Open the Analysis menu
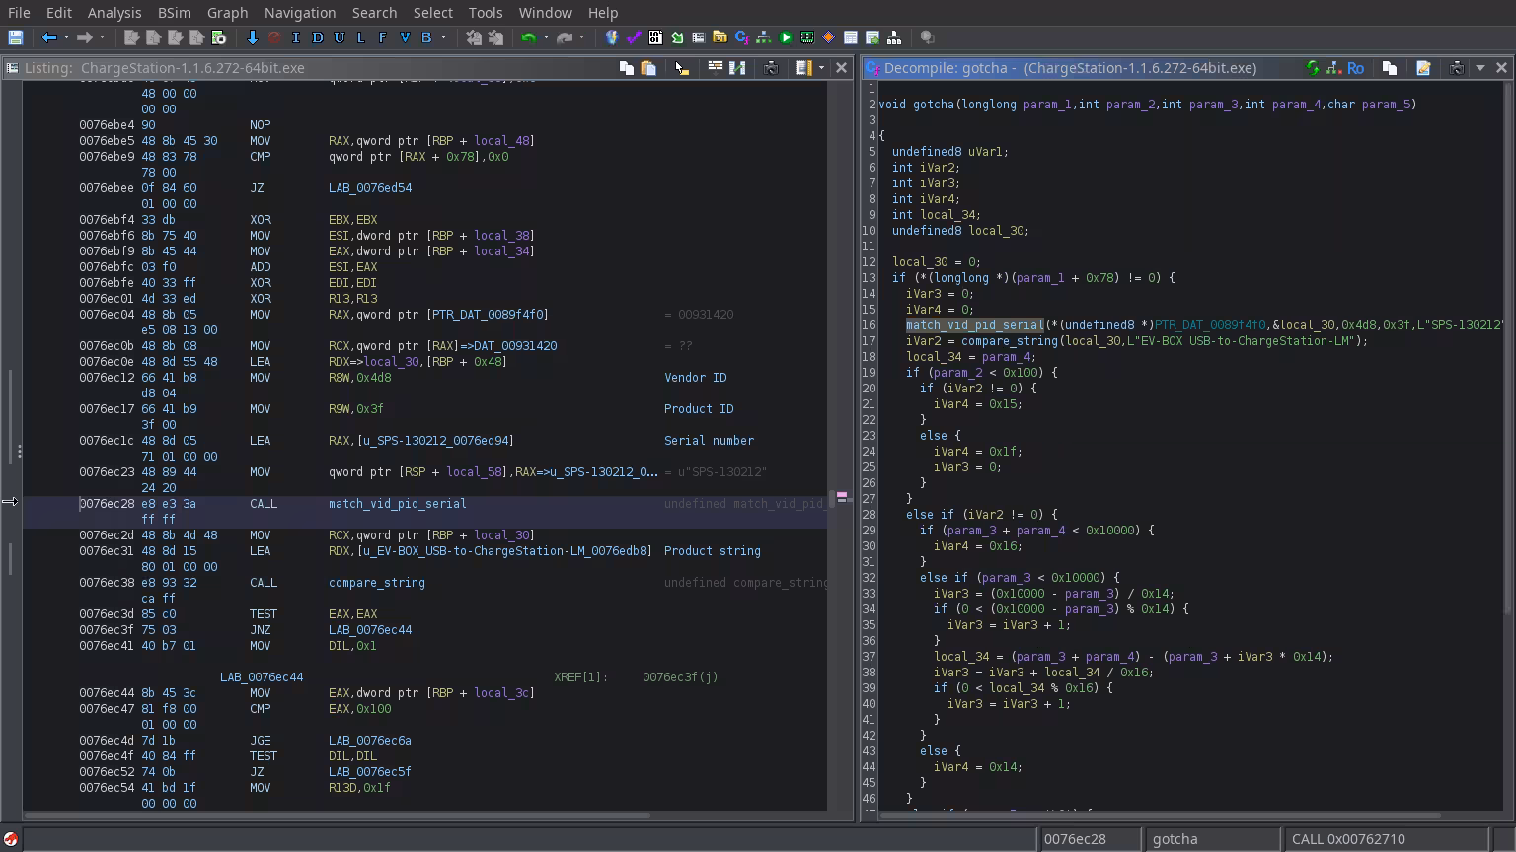This screenshot has height=852, width=1516. pyautogui.click(x=114, y=13)
